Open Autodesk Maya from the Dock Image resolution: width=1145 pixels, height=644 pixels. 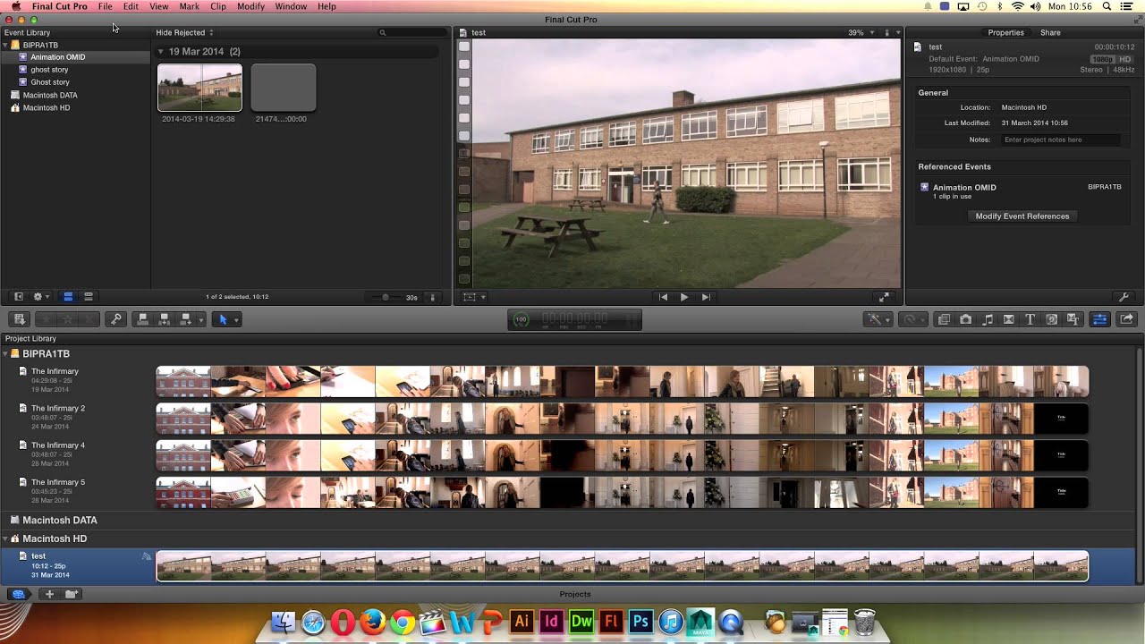pos(700,622)
